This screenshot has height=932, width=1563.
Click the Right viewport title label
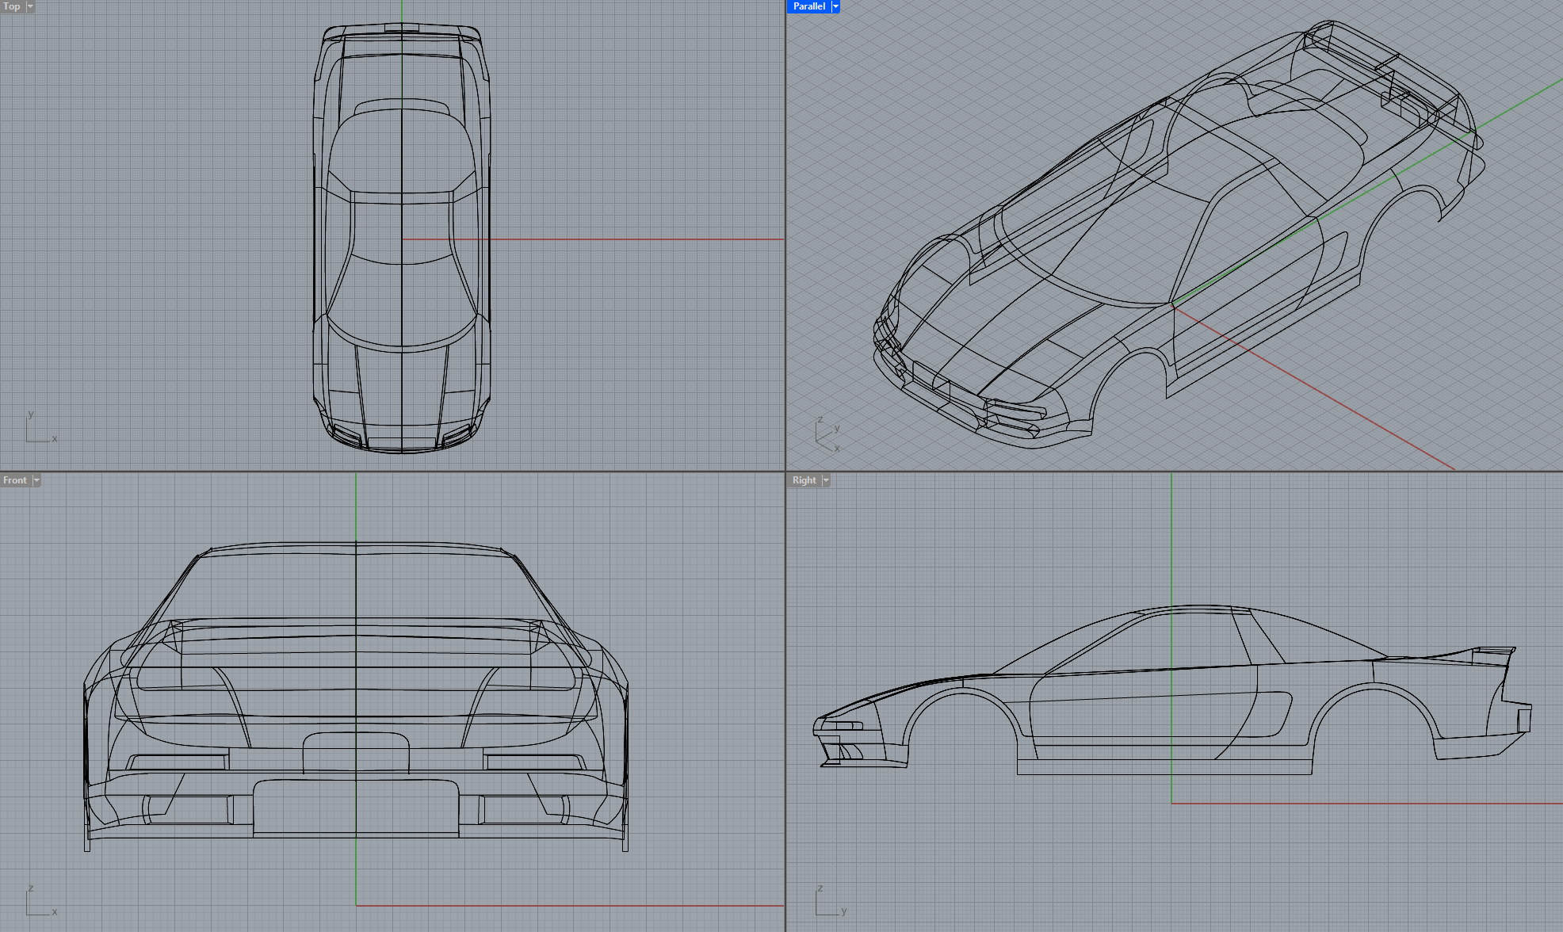[804, 480]
